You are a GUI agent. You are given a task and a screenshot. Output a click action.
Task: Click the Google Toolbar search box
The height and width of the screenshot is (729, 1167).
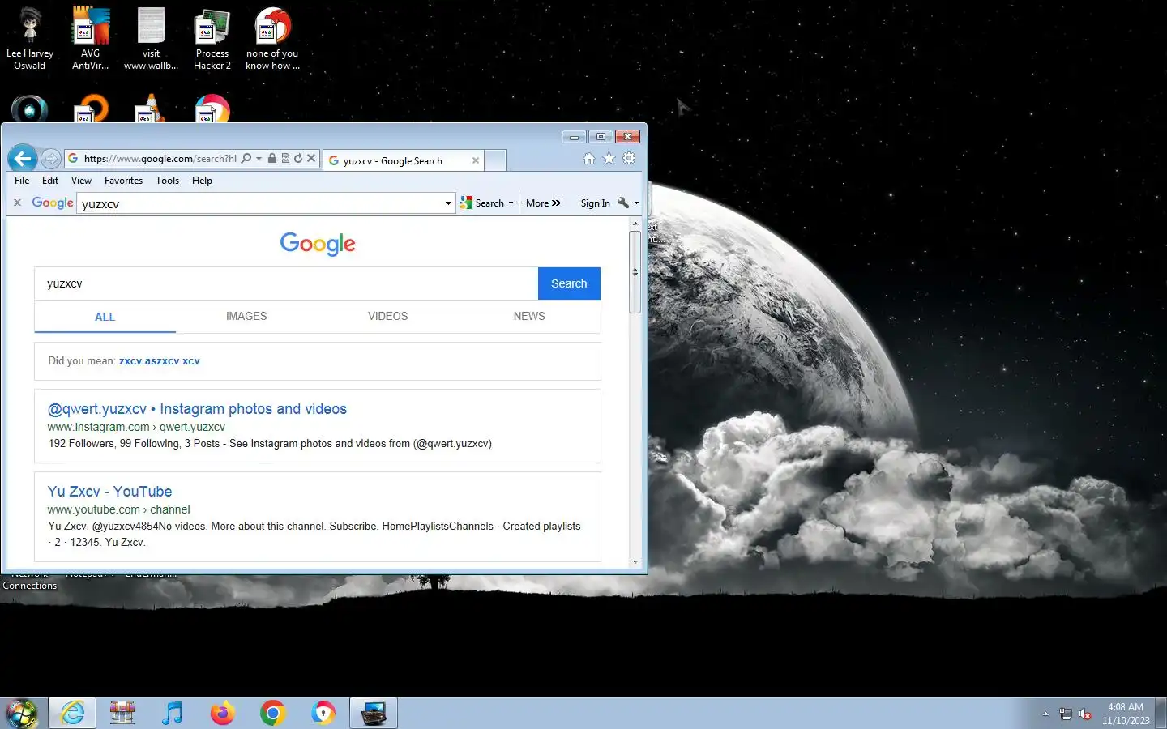(259, 203)
